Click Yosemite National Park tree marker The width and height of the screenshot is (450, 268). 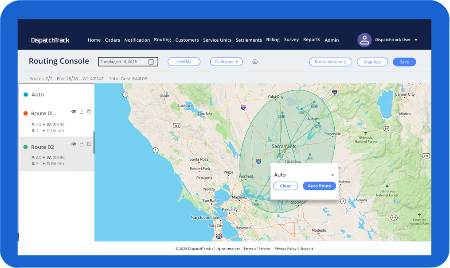(x=419, y=215)
